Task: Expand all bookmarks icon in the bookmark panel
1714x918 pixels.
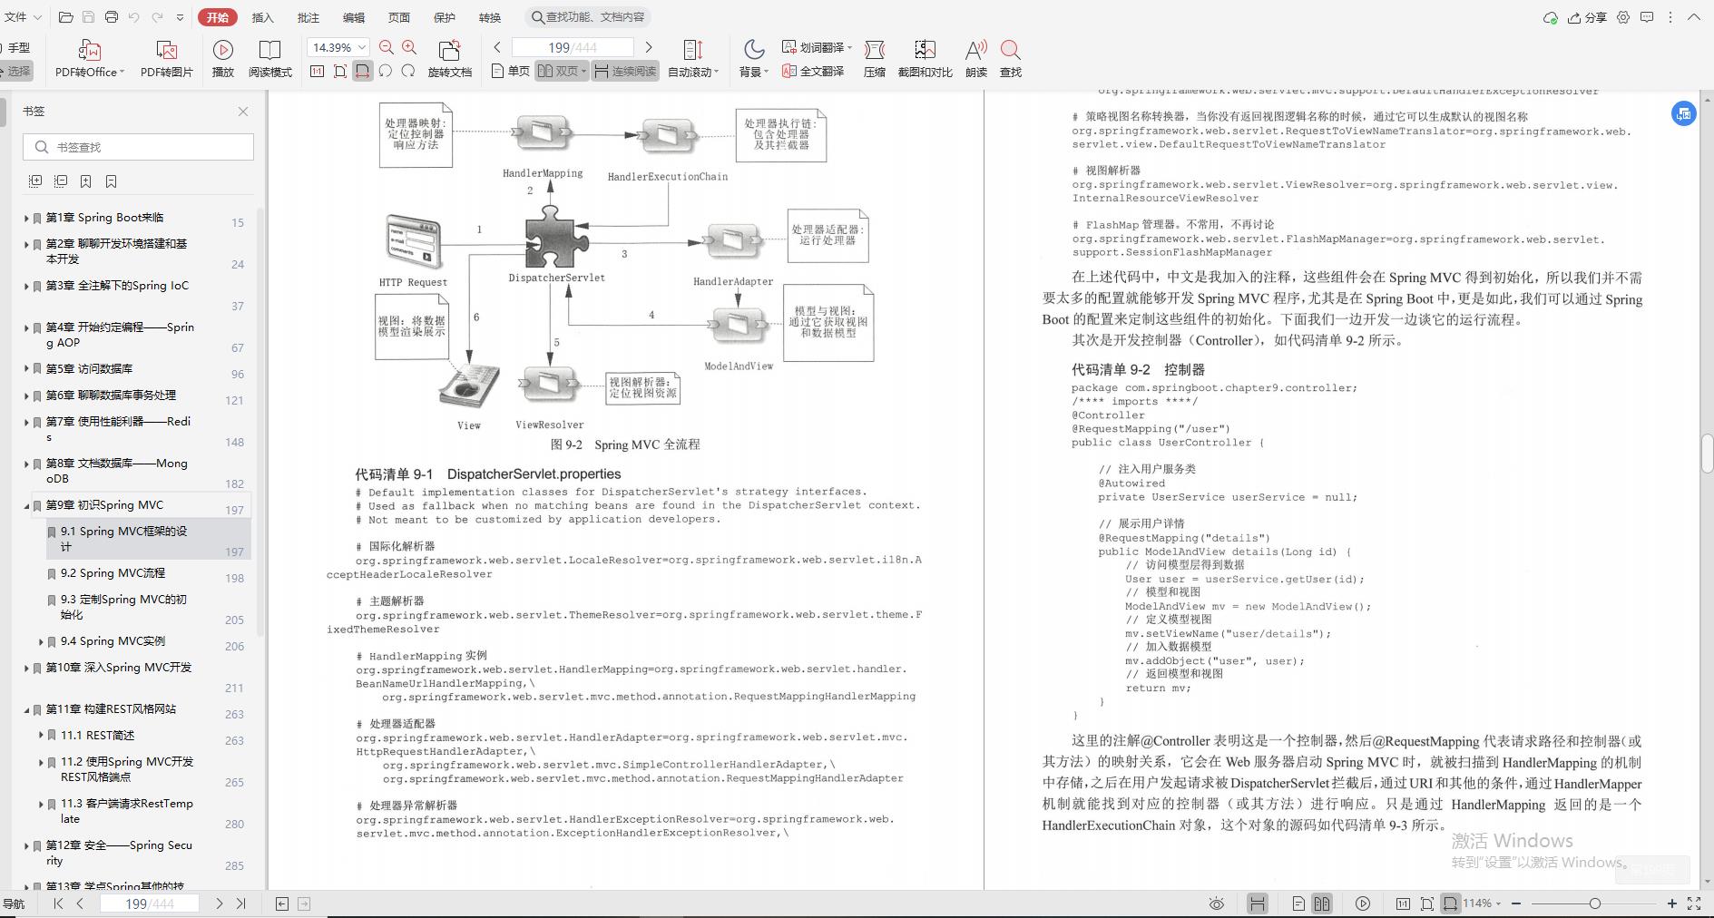Action: coord(35,181)
